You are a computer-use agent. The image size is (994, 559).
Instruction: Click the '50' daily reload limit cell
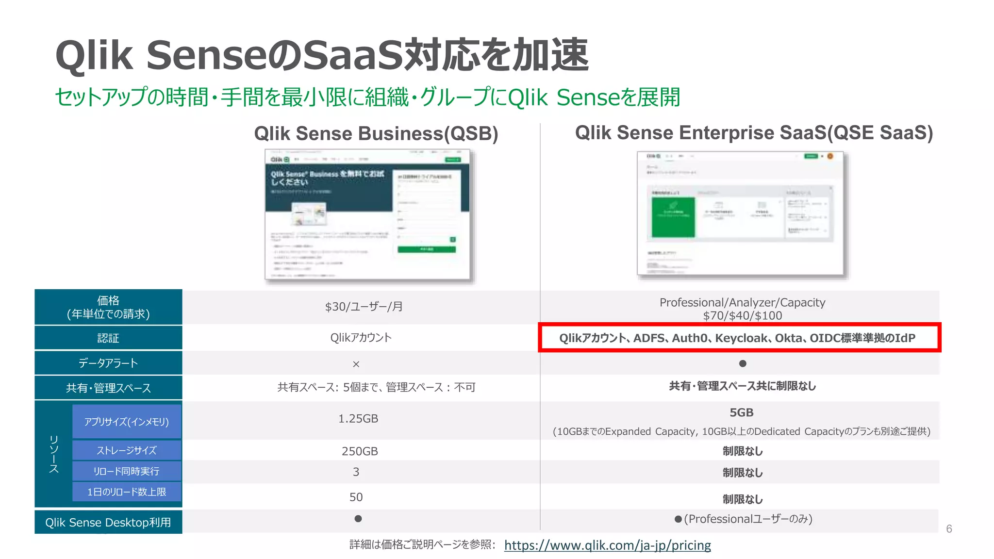356,497
